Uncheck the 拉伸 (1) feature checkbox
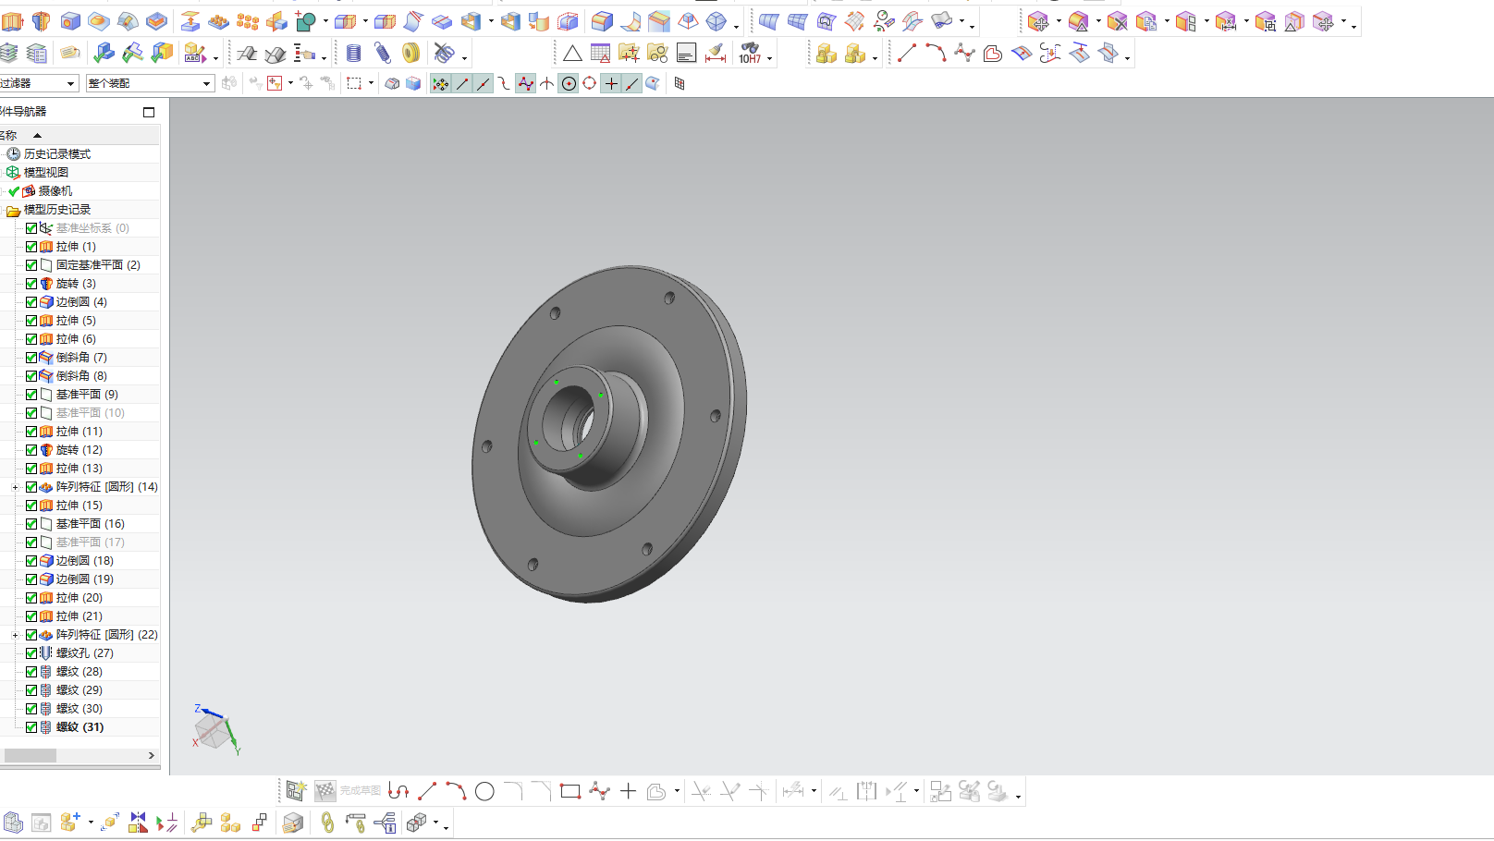Image resolution: width=1494 pixels, height=841 pixels. pyautogui.click(x=31, y=247)
